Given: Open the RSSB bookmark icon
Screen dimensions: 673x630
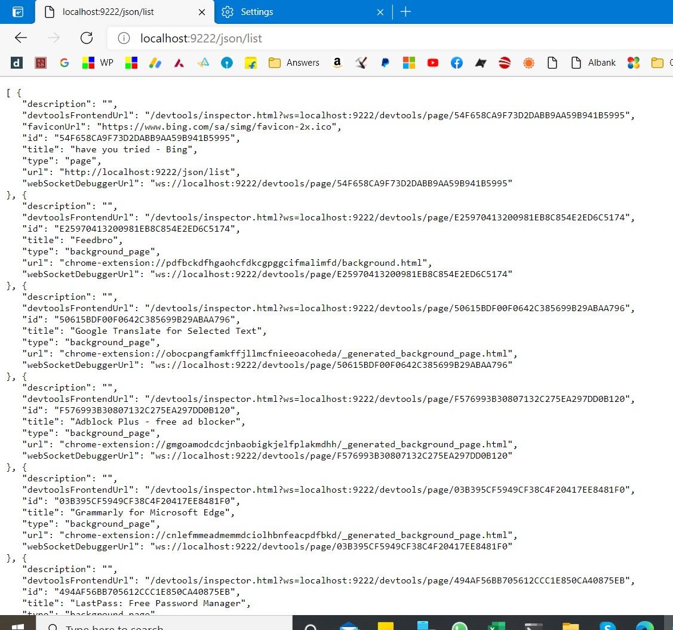Looking at the screenshot, I should tap(41, 63).
